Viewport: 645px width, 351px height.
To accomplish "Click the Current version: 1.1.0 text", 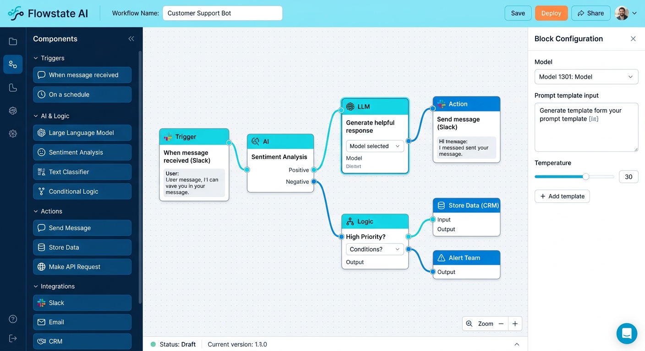I will [237, 344].
